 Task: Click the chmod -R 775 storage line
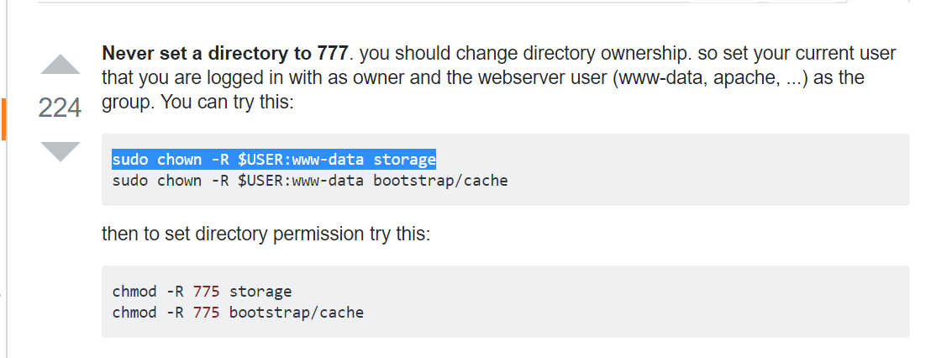[202, 292]
